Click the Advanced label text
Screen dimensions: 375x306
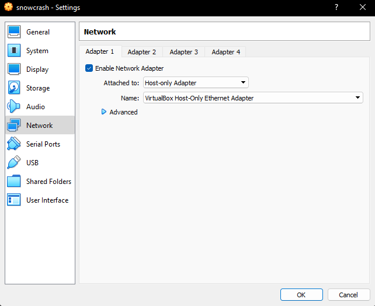[x=123, y=112]
